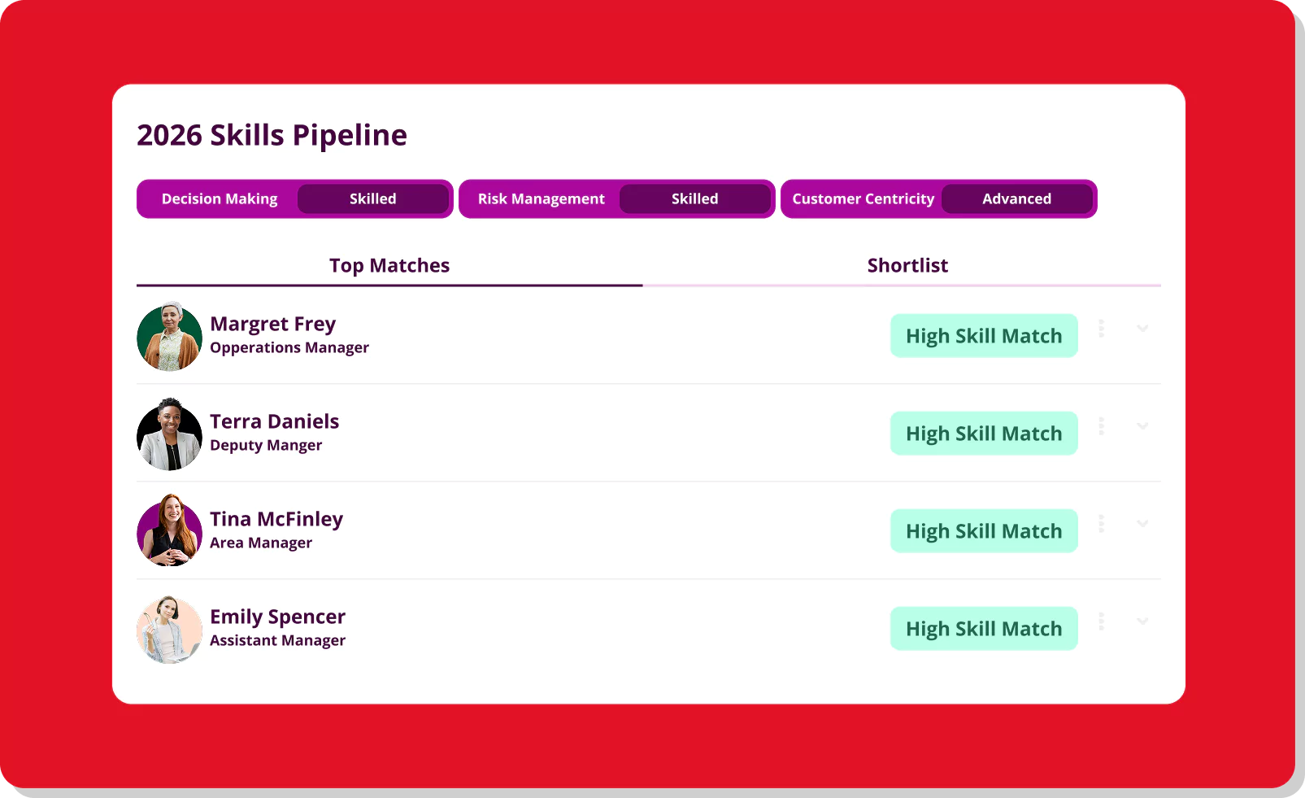The height and width of the screenshot is (798, 1305).
Task: Expand Terra Daniels' row chevron
Action: [1142, 426]
